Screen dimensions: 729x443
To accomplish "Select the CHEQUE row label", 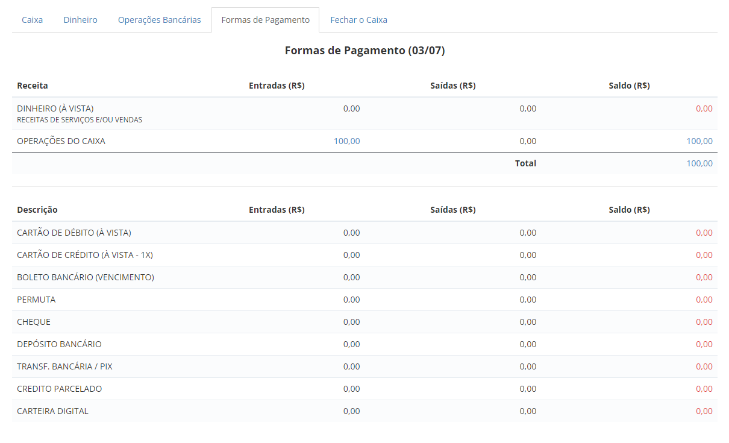I will point(34,322).
